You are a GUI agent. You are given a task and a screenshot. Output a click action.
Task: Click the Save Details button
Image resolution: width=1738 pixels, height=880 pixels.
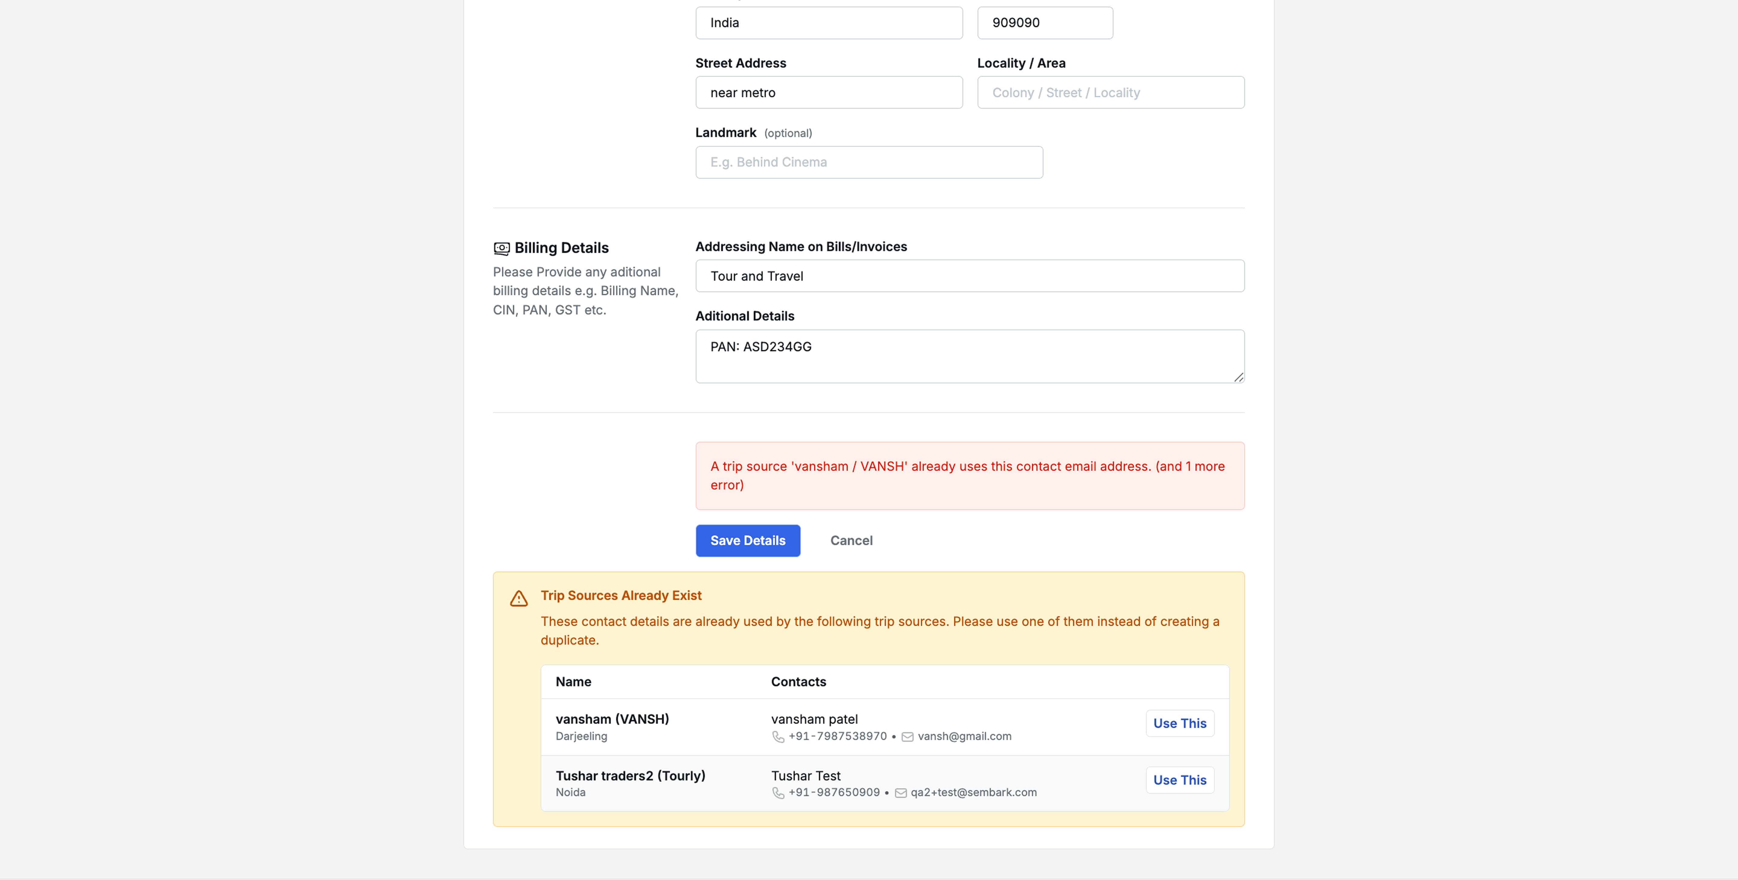[748, 540]
